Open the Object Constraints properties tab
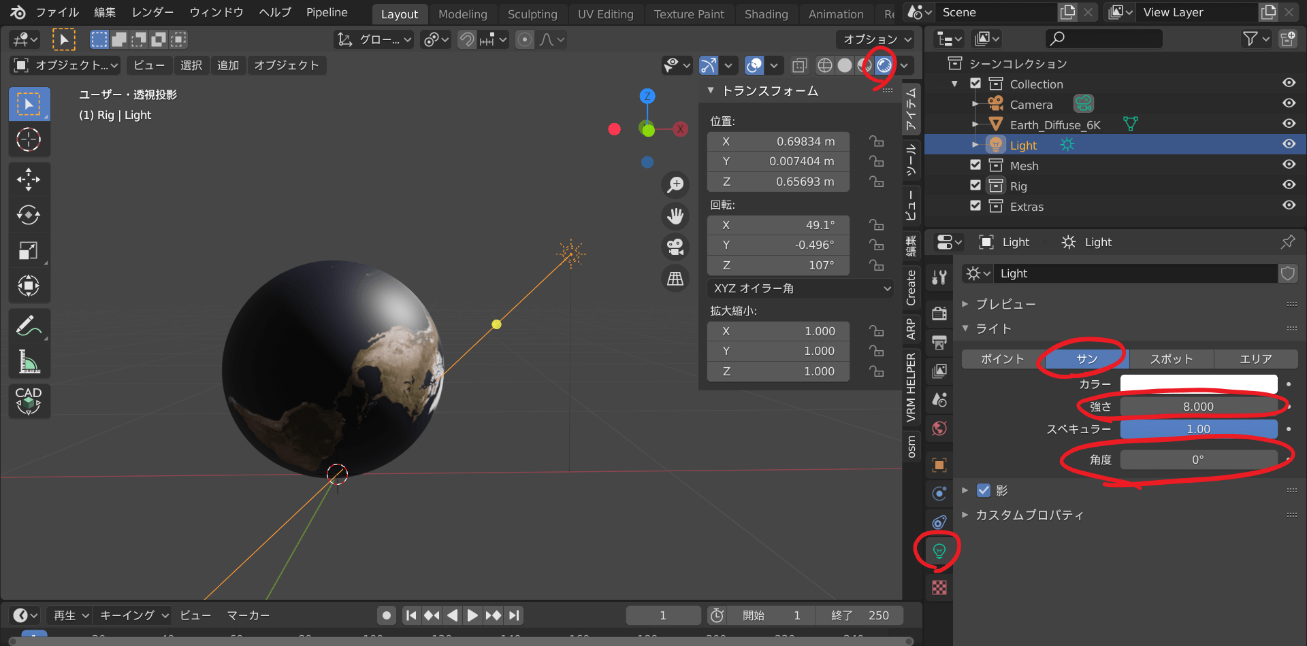The image size is (1307, 646). click(x=939, y=522)
